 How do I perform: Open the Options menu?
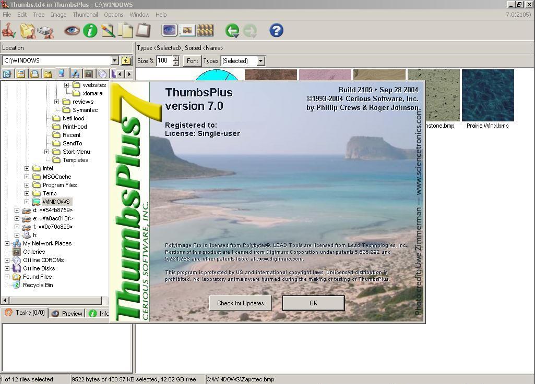114,15
